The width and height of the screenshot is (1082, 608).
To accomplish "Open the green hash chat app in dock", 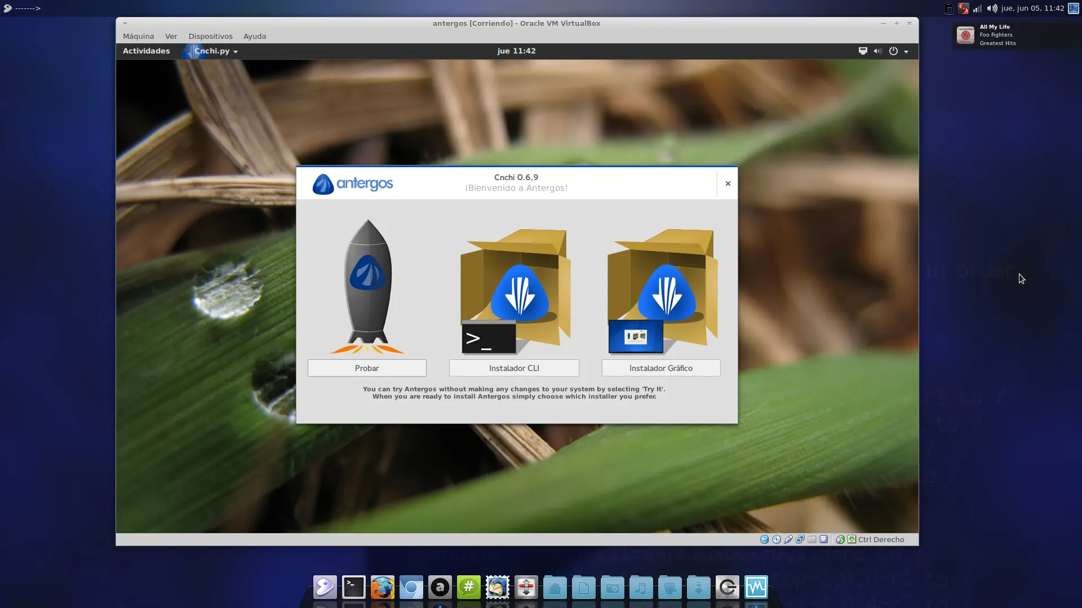I will coord(469,587).
